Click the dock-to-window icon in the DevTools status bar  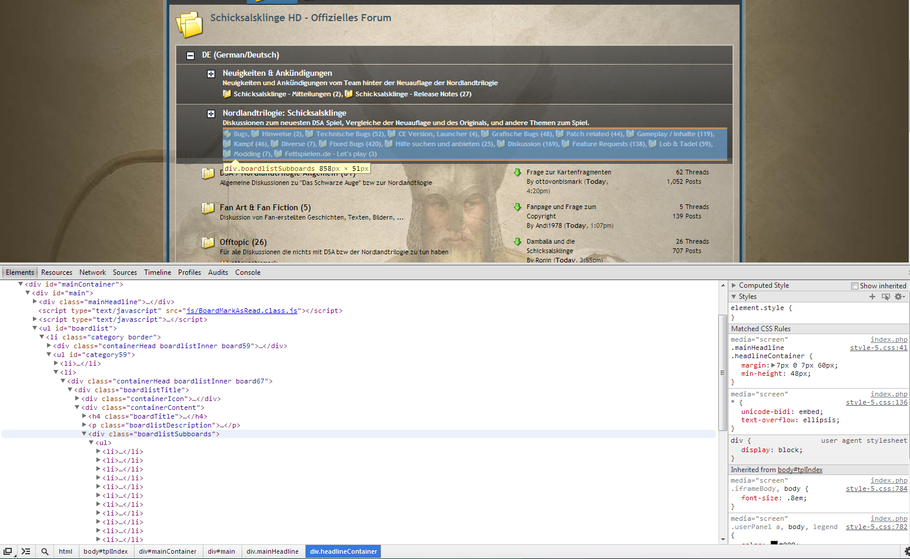[8, 551]
